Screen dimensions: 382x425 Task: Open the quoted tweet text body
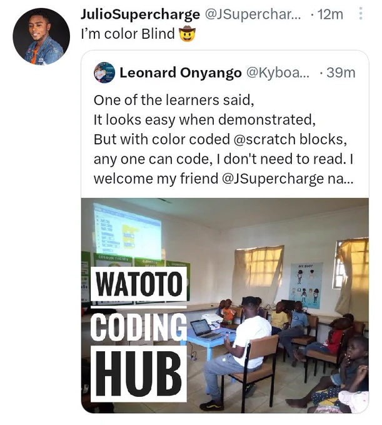tap(223, 139)
